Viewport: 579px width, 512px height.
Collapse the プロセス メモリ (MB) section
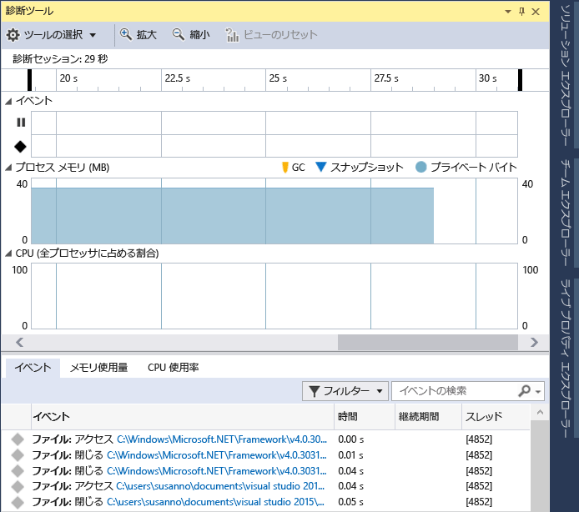coord(8,168)
